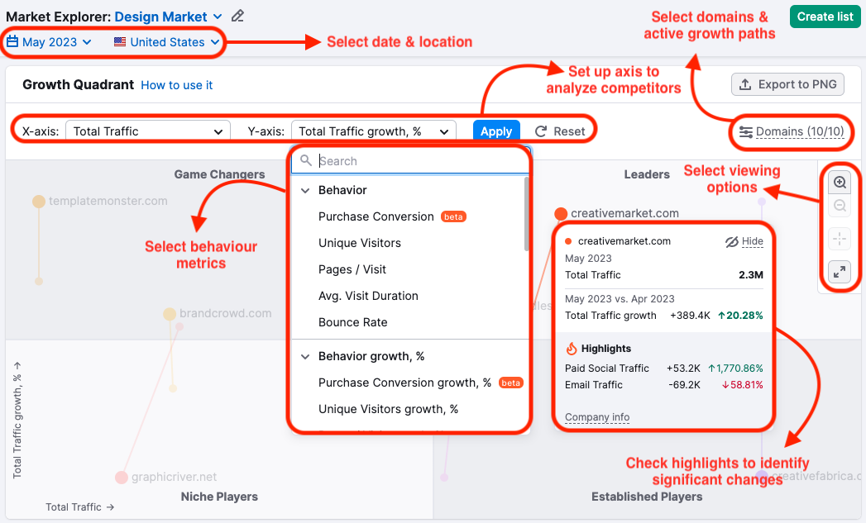Click the calendar icon next to May 2023
The height and width of the screenshot is (523, 866).
(12, 42)
